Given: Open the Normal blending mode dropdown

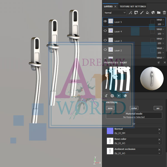Looking at the screenshot, I should 115,13.
